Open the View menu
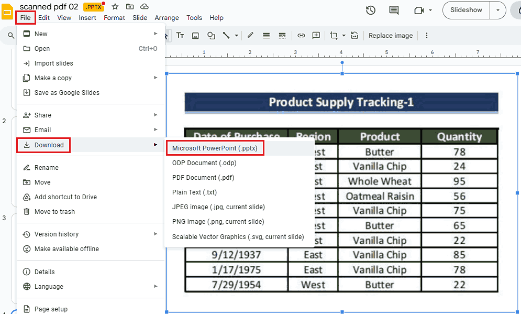This screenshot has height=314, width=521. 64,18
